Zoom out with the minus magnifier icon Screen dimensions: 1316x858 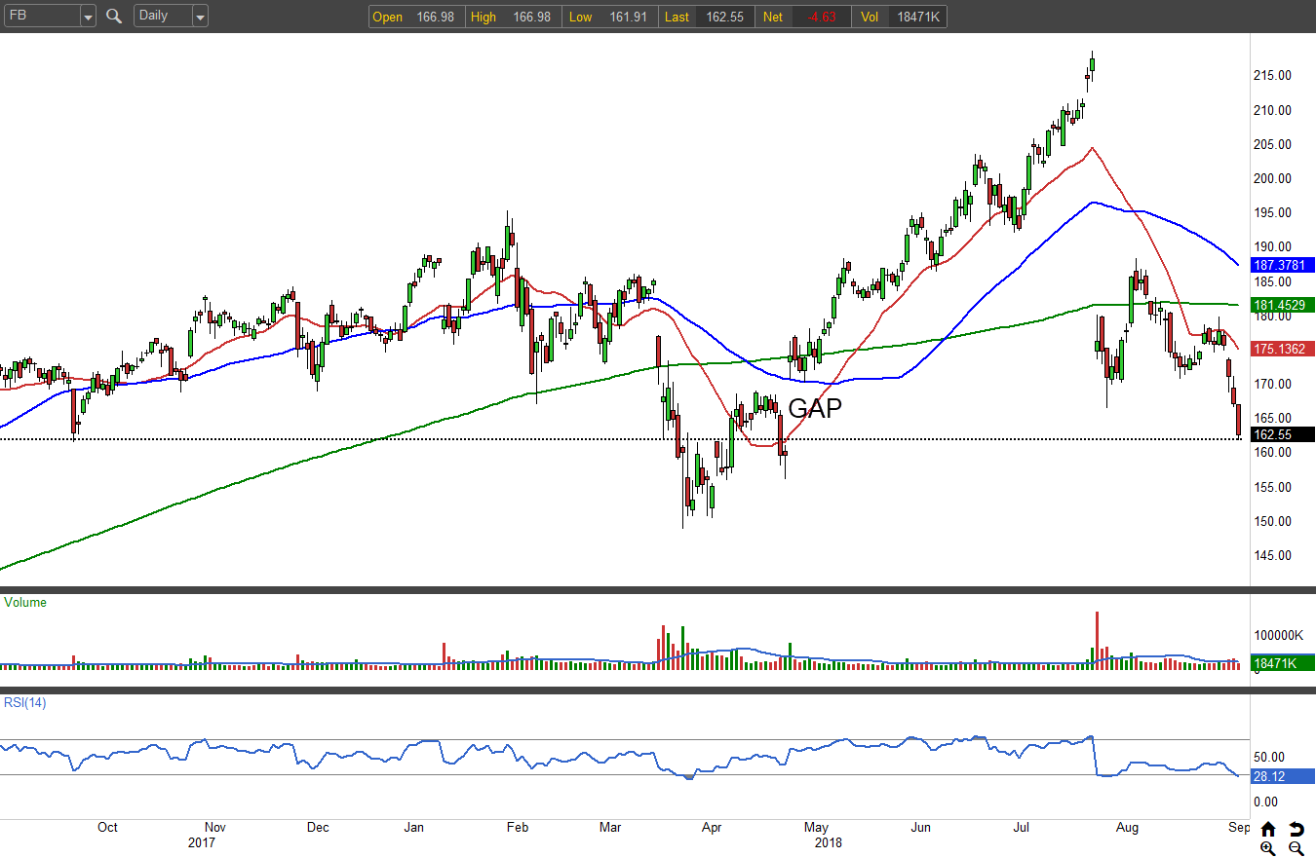click(1296, 848)
